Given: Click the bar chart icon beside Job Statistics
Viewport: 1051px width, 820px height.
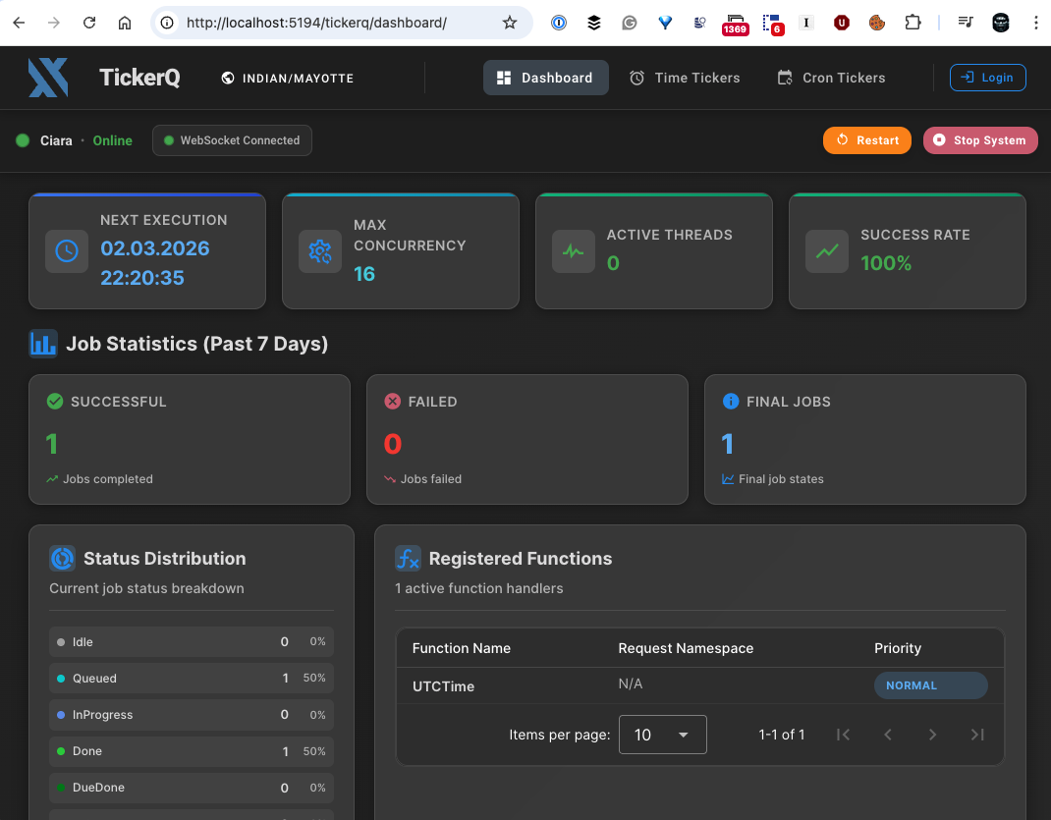Looking at the screenshot, I should pyautogui.click(x=43, y=343).
